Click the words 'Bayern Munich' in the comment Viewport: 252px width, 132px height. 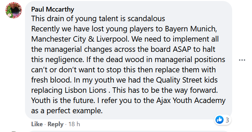pos(190,29)
